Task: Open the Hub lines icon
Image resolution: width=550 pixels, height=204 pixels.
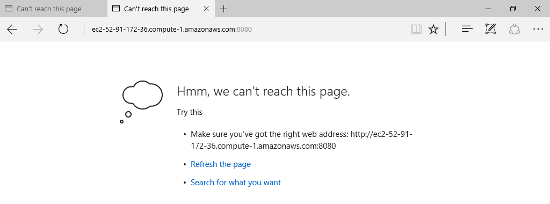Action: [467, 29]
